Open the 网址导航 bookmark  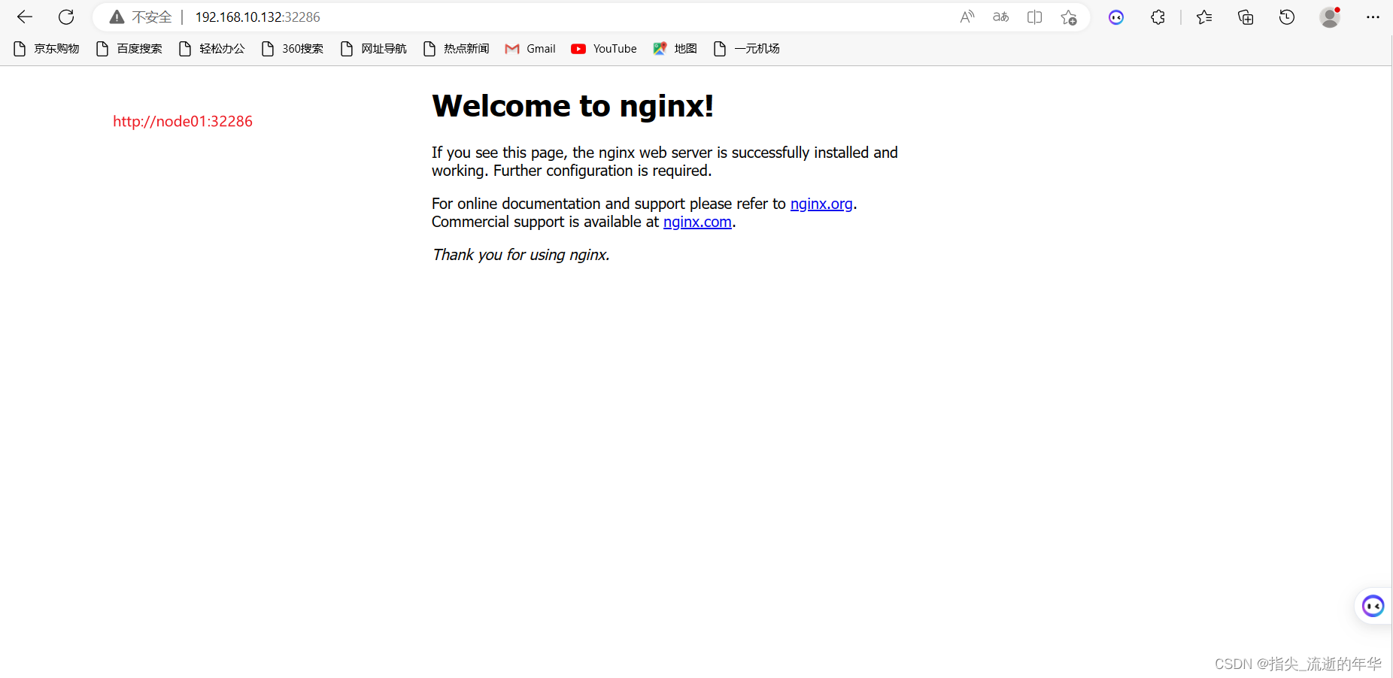point(374,49)
